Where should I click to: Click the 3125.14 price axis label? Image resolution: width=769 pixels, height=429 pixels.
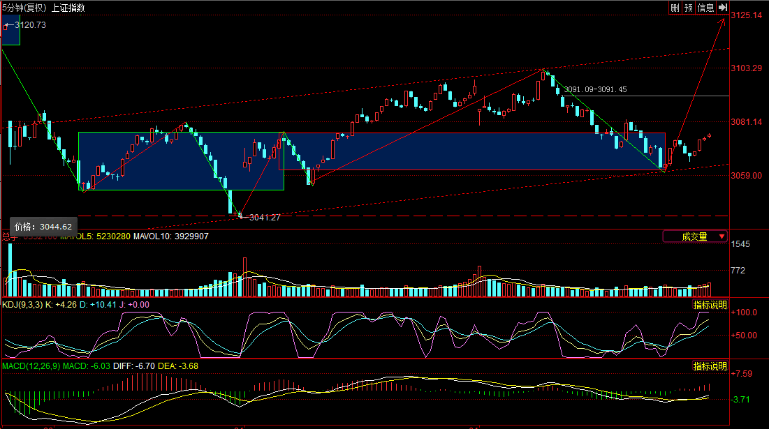tap(746, 15)
